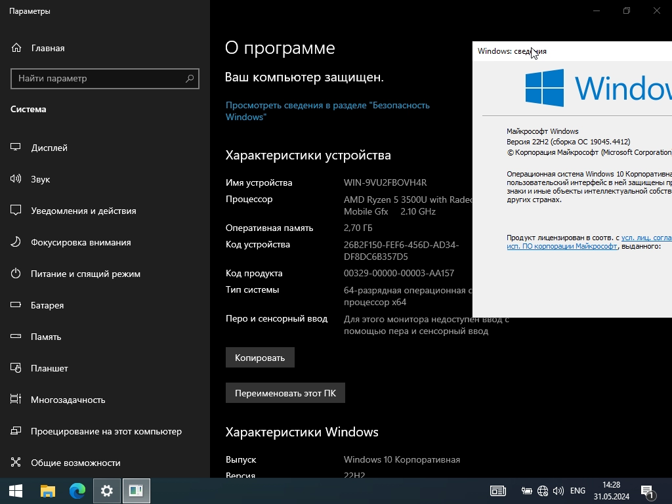Select RAM value 2,70 ГБ
Screen dimensions: 672x504
(358, 228)
